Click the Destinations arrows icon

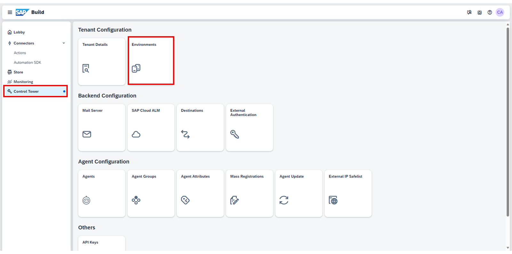[185, 134]
